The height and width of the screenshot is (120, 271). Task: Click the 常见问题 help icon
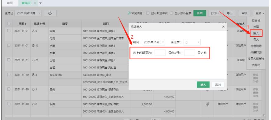coord(129,13)
